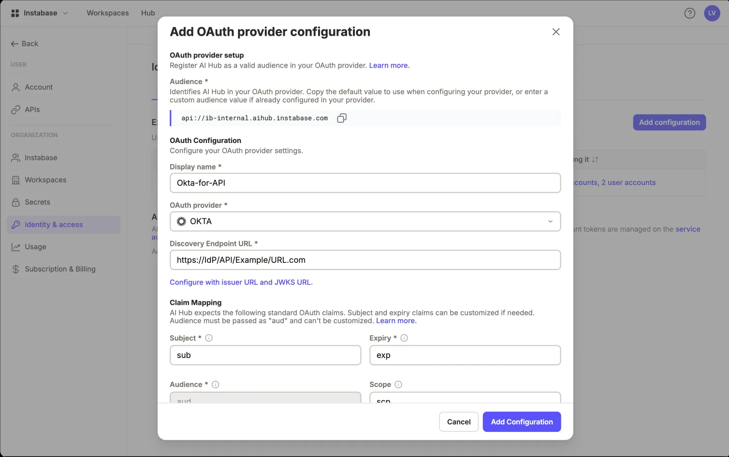The height and width of the screenshot is (457, 729).
Task: Click the Scope claim input field
Action: 465,398
